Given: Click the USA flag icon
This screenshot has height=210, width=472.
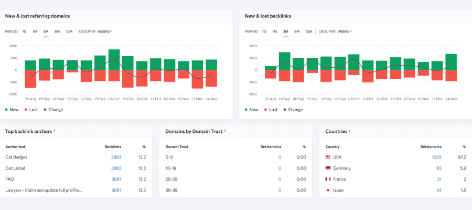Looking at the screenshot, I should click(328, 157).
